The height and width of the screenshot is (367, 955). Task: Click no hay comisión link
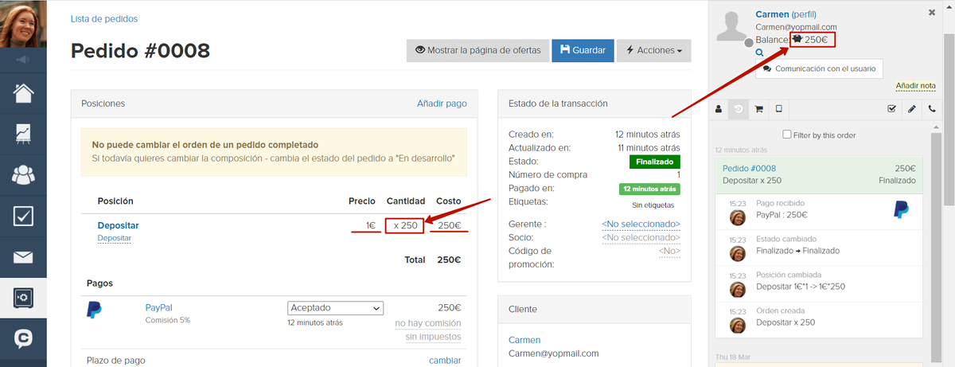(x=428, y=323)
